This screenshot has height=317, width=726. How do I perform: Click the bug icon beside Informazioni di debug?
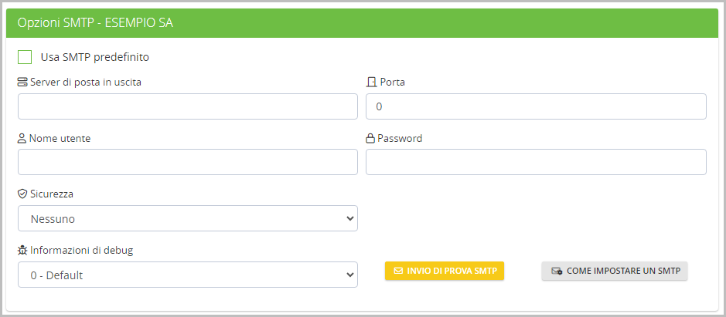click(x=22, y=250)
